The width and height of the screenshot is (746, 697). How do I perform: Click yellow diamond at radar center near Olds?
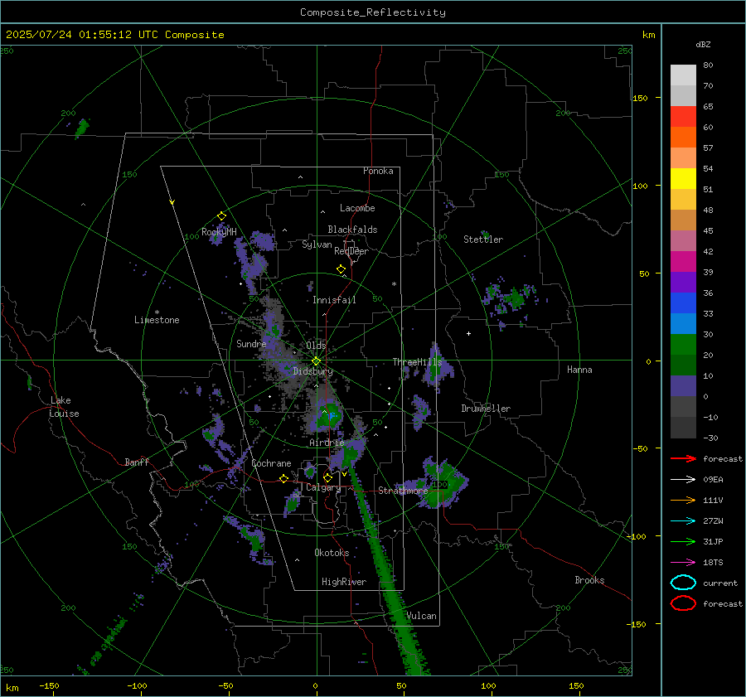coord(316,361)
